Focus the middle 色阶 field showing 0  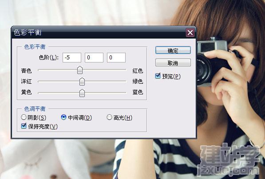click(x=94, y=58)
